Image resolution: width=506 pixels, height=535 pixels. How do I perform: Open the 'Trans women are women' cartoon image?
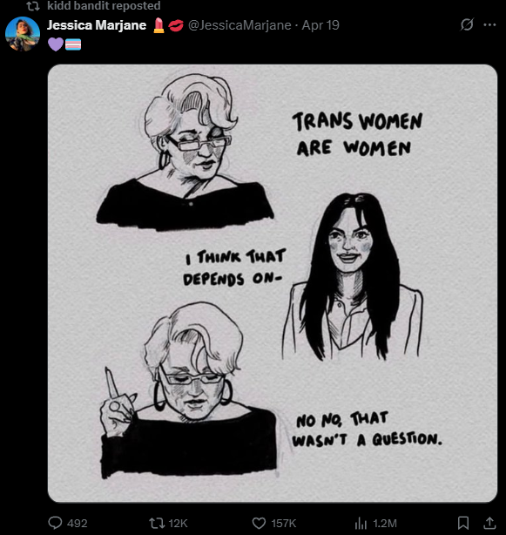click(x=273, y=283)
